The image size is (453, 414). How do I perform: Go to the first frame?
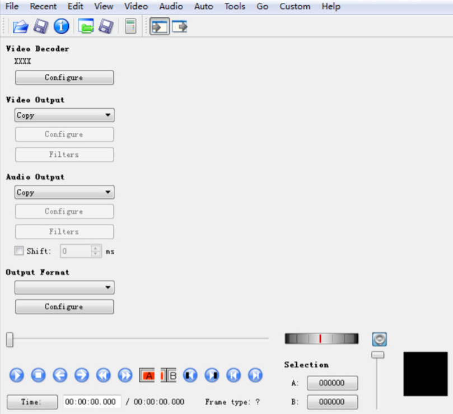[233, 375]
